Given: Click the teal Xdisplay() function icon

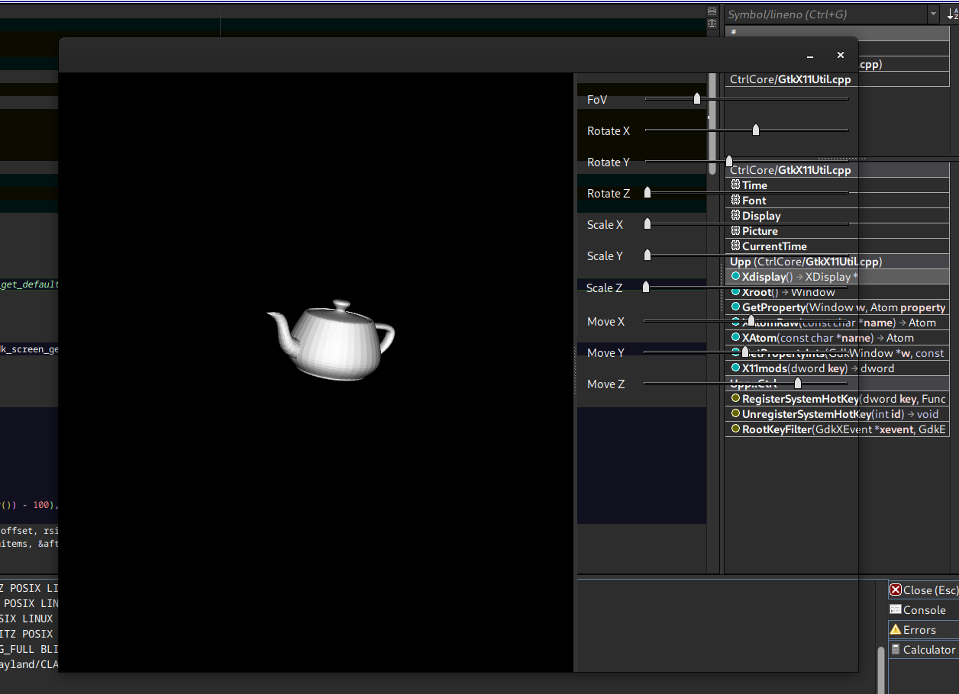Looking at the screenshot, I should [735, 277].
